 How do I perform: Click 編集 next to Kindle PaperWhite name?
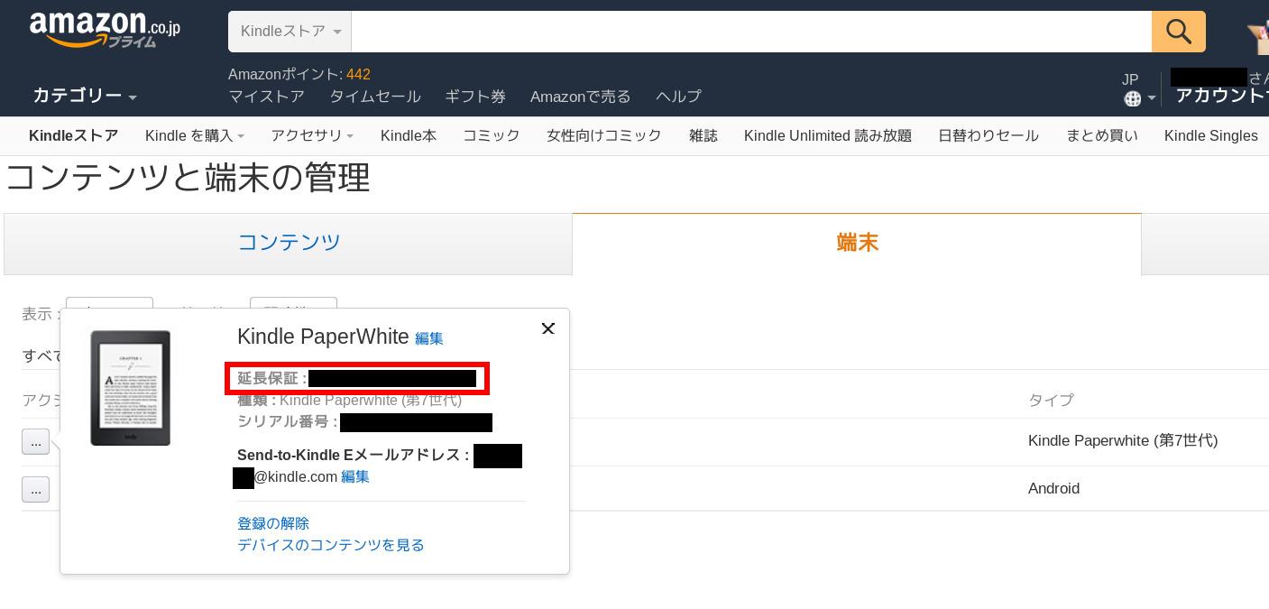pyautogui.click(x=429, y=338)
